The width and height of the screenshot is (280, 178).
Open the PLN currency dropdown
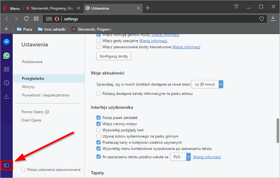(x=180, y=157)
